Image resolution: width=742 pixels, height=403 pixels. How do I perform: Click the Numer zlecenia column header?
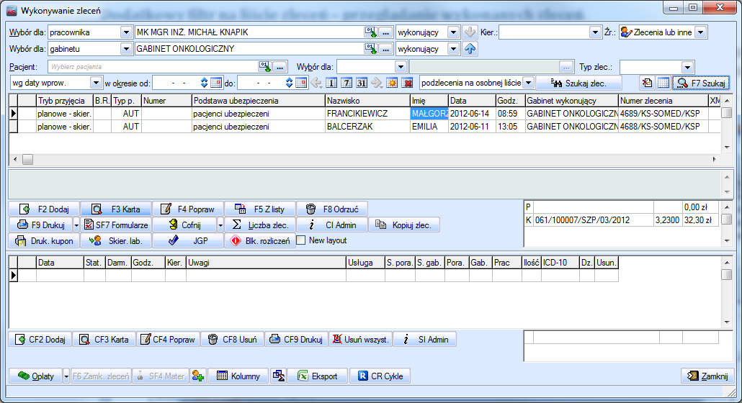pos(663,101)
